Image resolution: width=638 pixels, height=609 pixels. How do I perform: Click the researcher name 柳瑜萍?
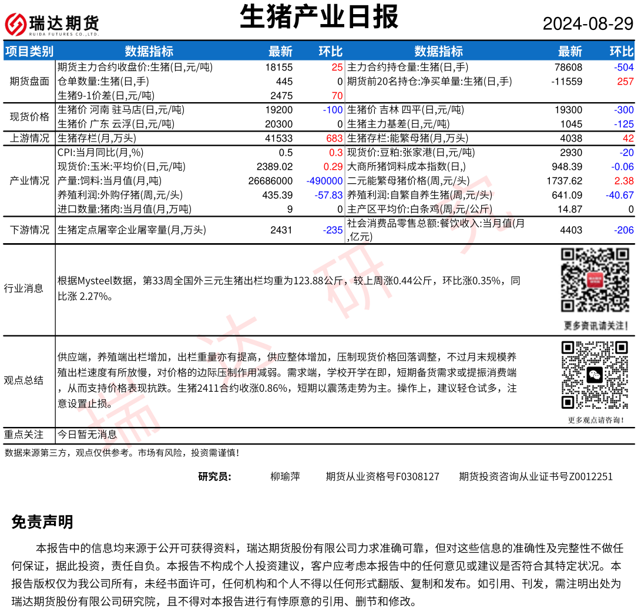click(x=286, y=476)
